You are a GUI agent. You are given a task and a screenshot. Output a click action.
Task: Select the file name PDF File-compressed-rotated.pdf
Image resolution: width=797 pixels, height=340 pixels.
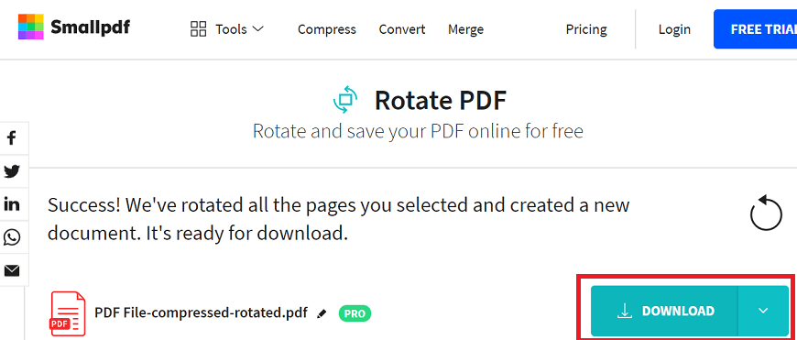(x=201, y=313)
